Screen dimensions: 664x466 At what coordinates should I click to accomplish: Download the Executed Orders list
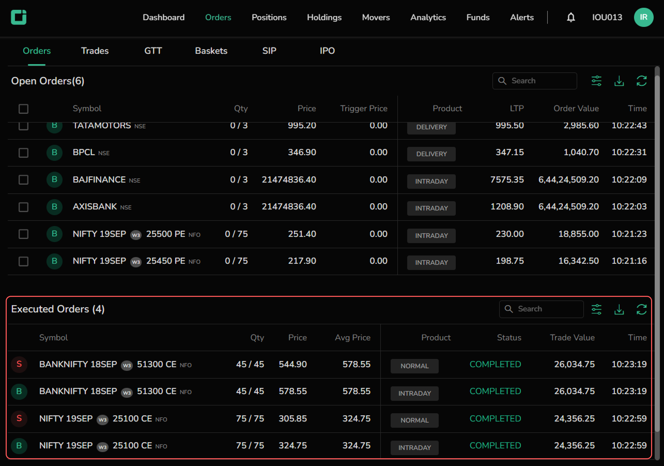tap(619, 309)
